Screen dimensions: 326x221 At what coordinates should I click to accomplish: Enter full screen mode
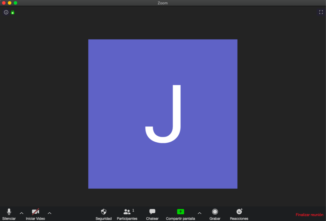click(x=321, y=12)
